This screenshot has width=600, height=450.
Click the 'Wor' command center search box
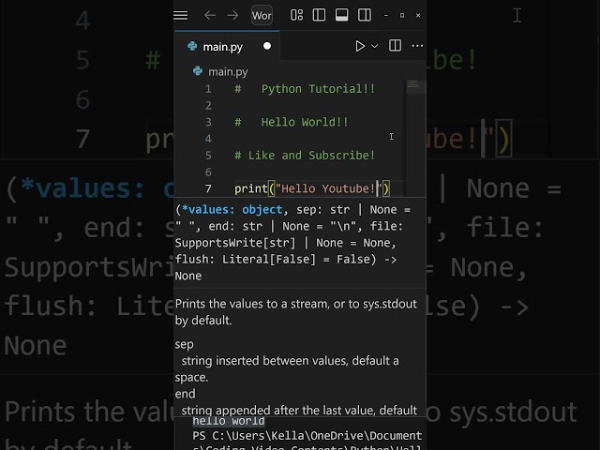coord(262,15)
